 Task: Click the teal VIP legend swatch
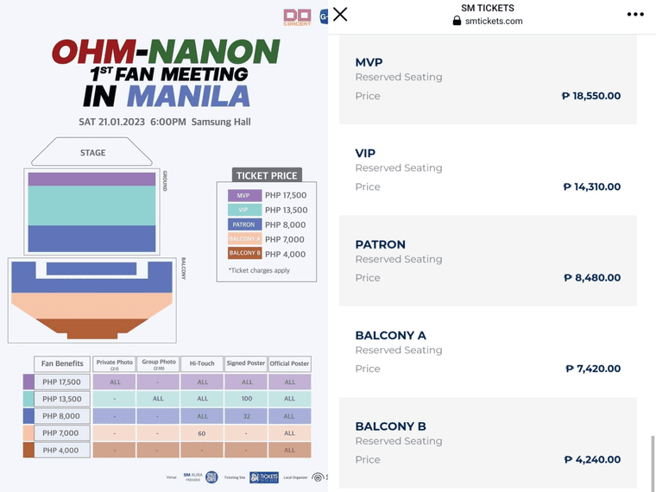pos(243,210)
